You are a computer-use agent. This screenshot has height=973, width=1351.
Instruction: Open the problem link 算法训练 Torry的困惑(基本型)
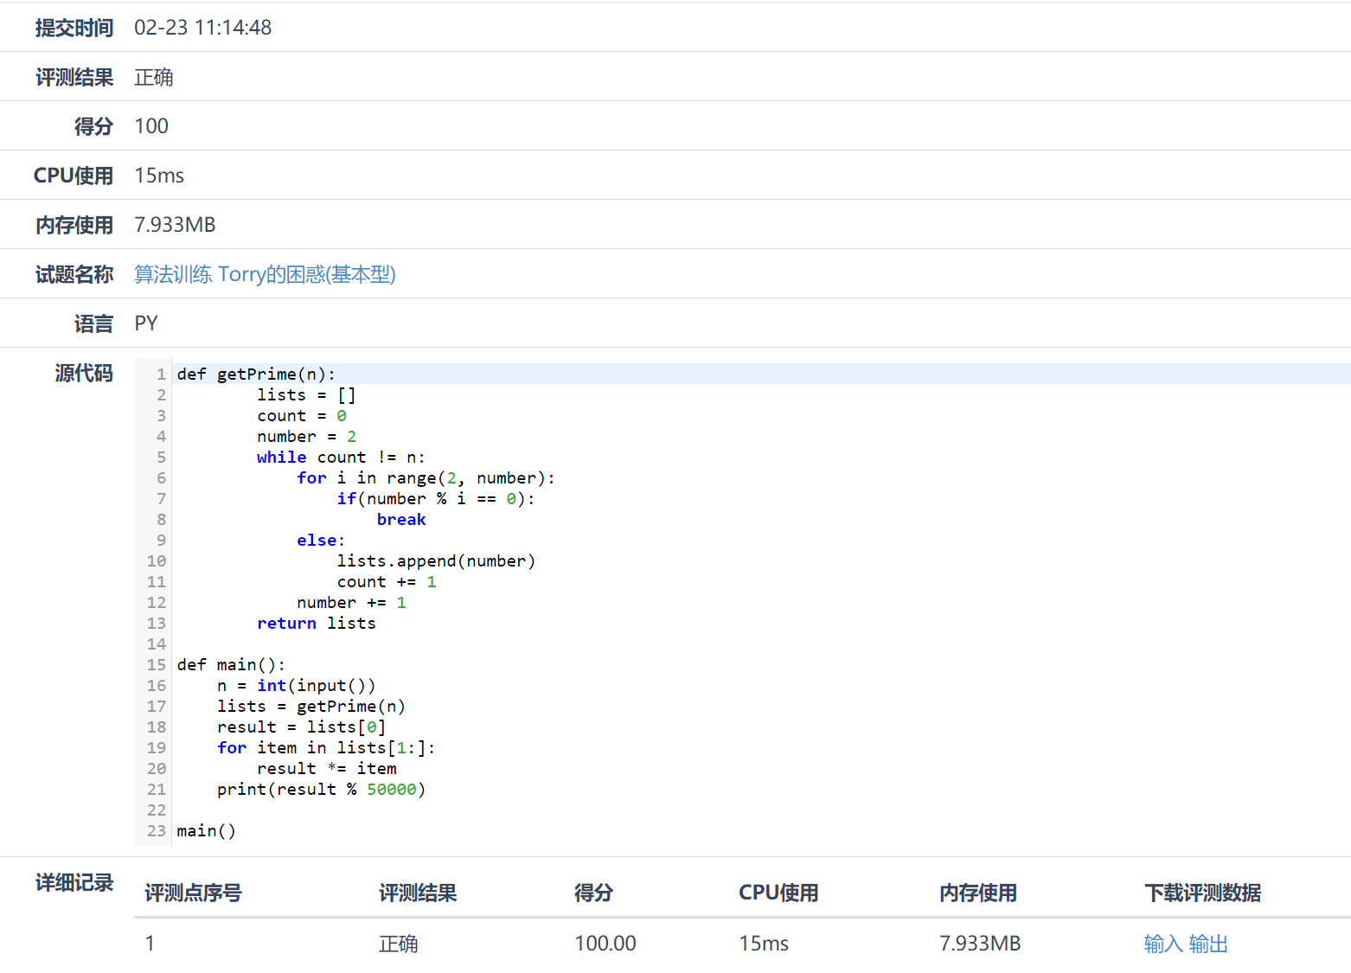pyautogui.click(x=264, y=274)
